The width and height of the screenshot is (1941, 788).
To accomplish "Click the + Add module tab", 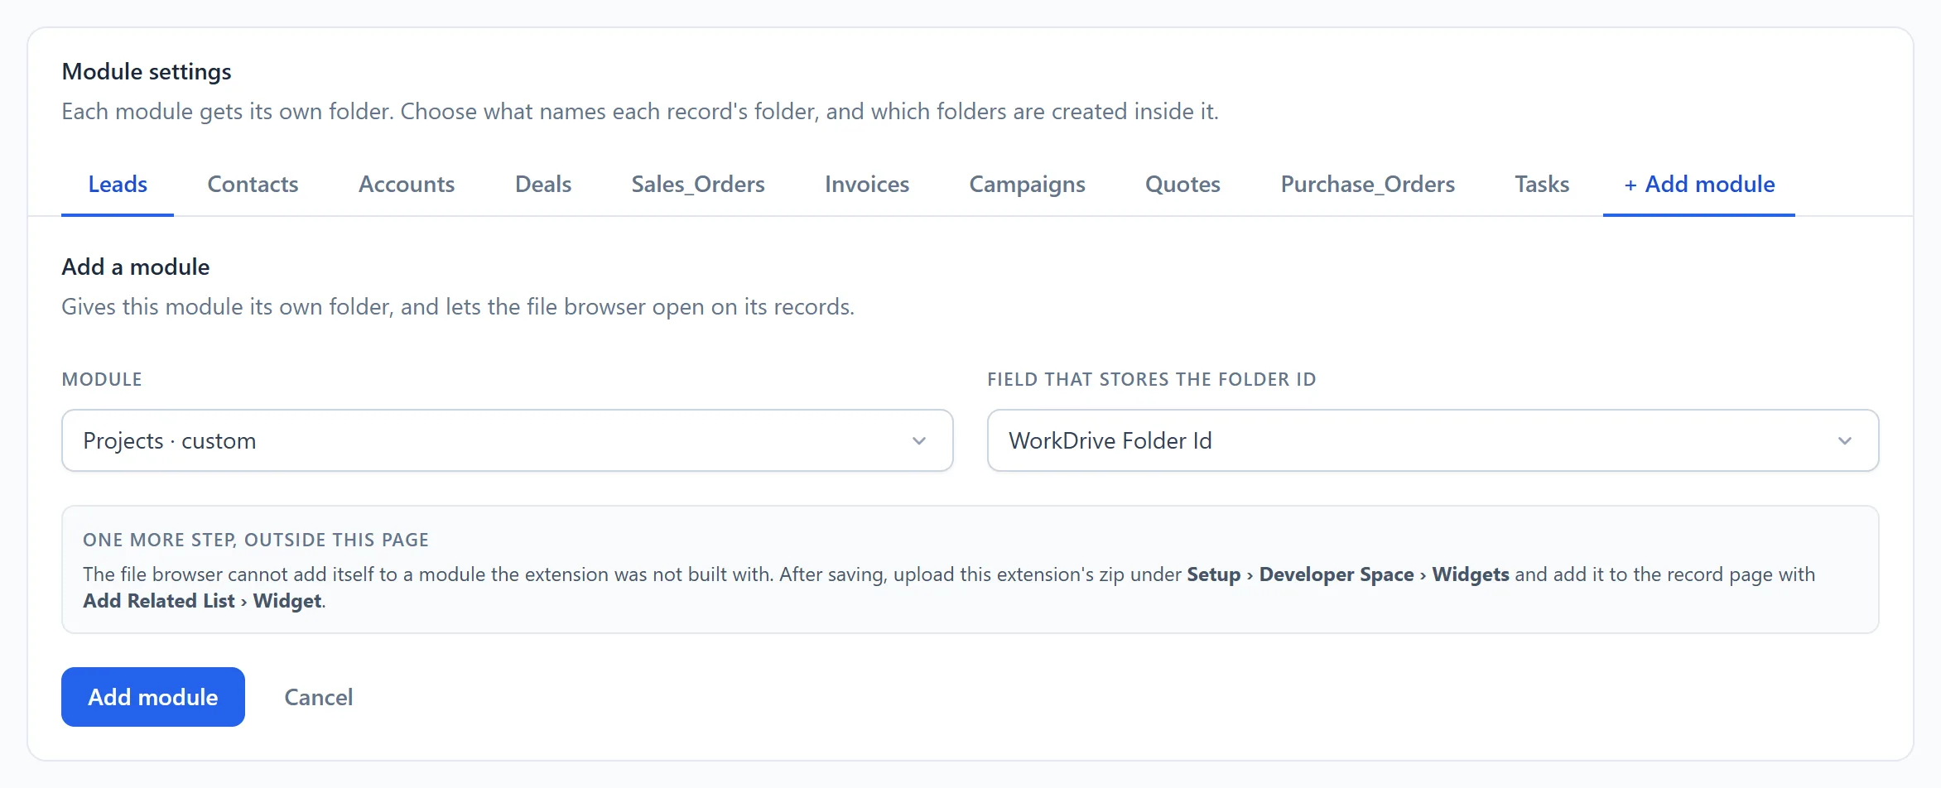I will click(1699, 185).
